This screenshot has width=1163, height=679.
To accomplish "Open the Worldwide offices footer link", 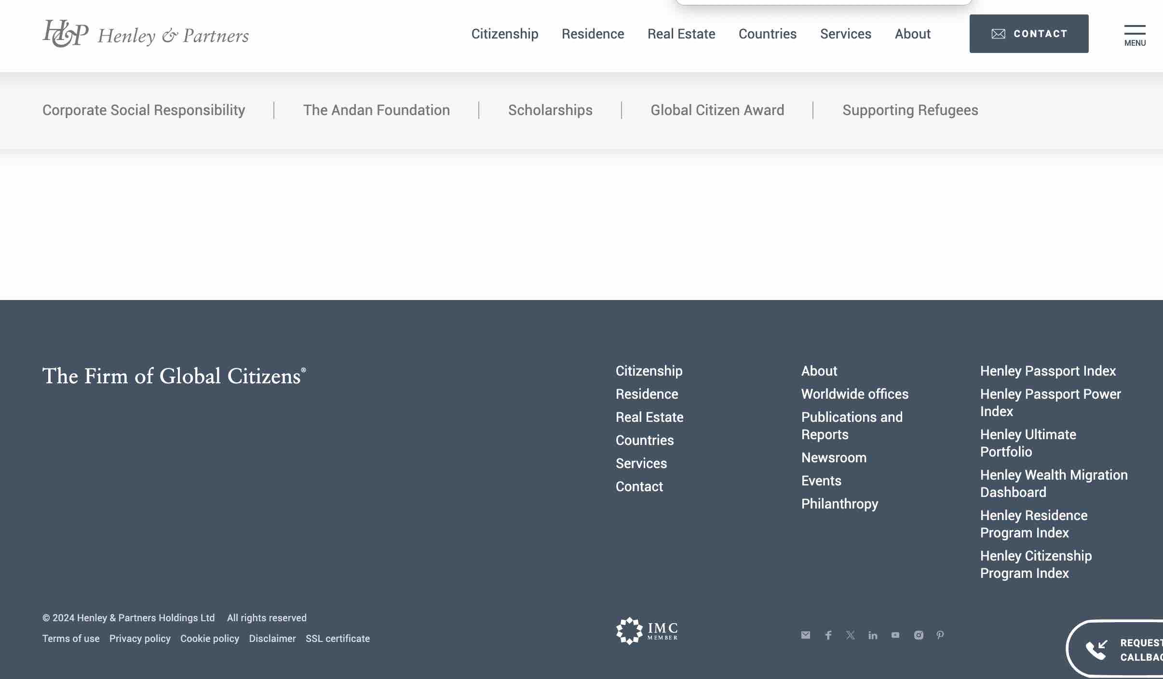I will click(855, 394).
